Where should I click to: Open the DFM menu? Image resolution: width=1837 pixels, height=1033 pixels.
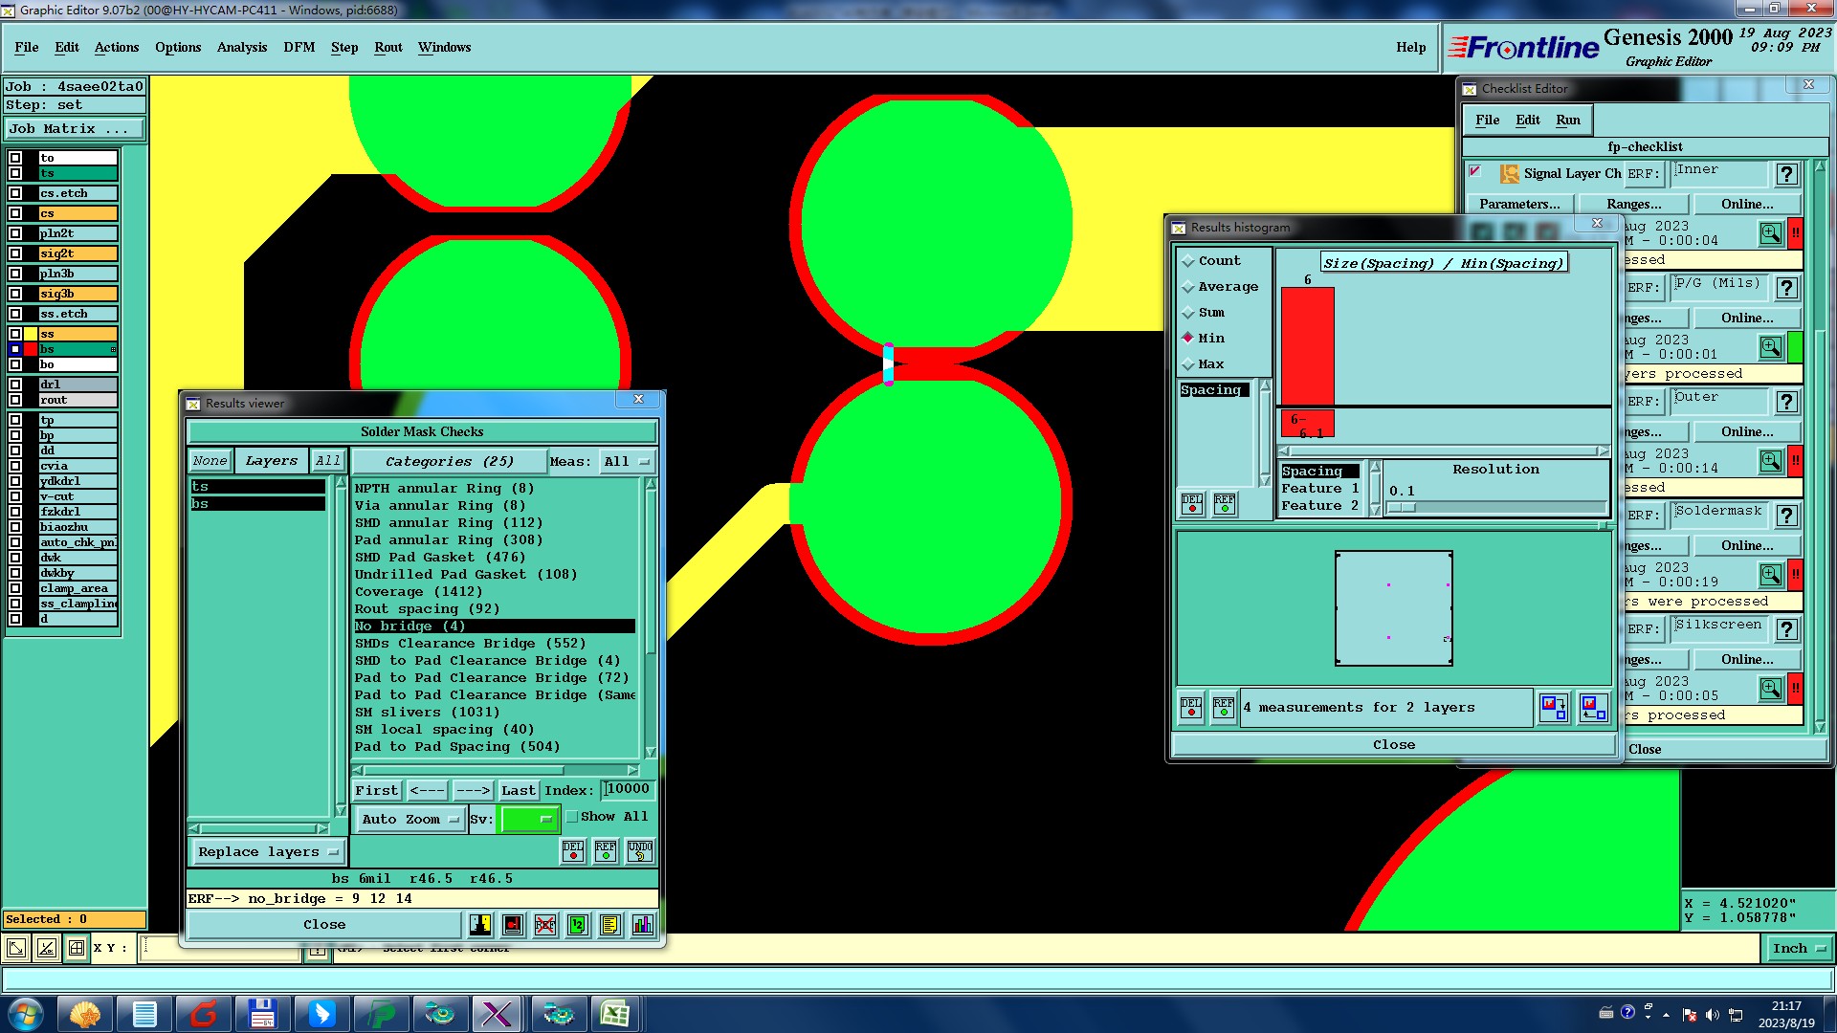299,47
